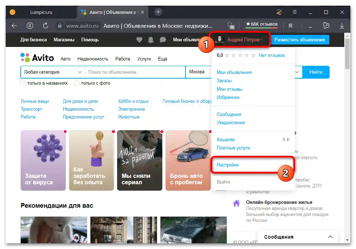Click the Avito logo
The width and height of the screenshot is (356, 249).
click(x=37, y=58)
